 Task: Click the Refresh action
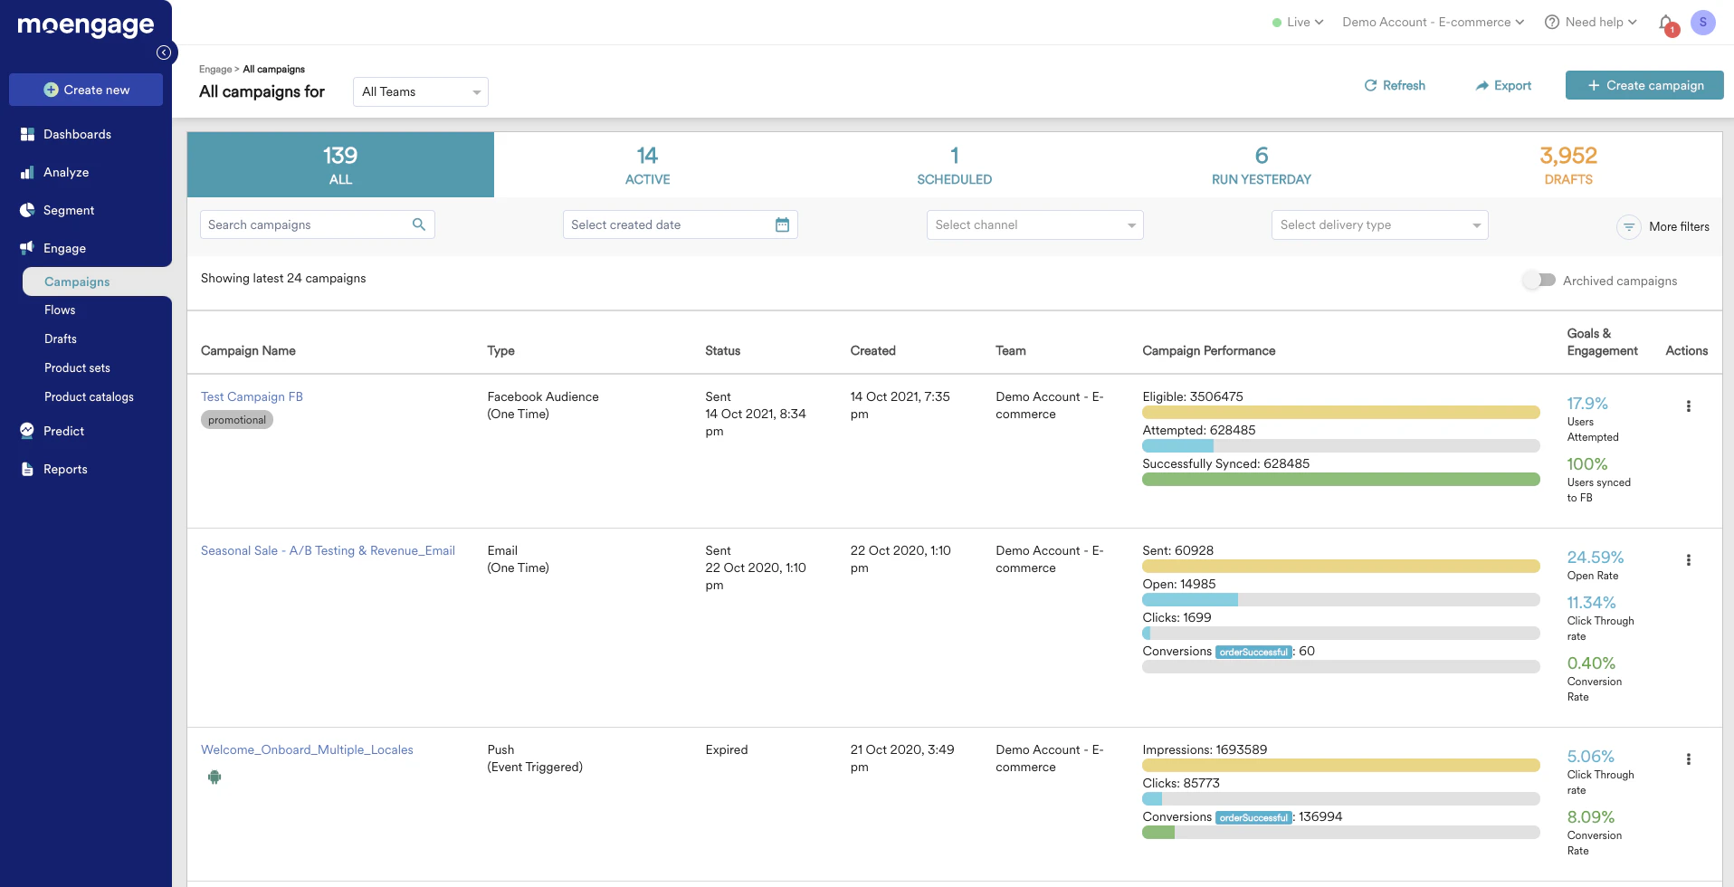tap(1395, 85)
